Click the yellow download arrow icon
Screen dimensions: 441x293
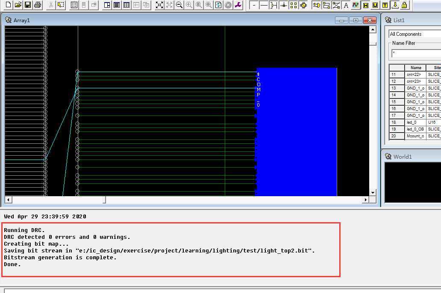point(395,5)
